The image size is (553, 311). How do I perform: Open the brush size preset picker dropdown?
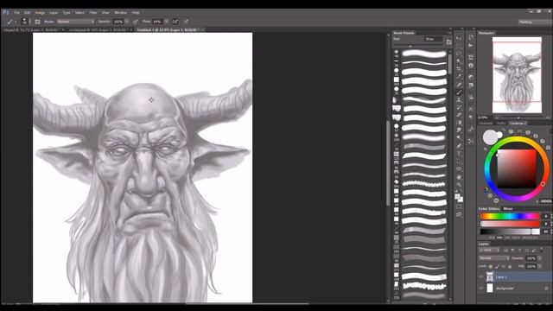29,22
